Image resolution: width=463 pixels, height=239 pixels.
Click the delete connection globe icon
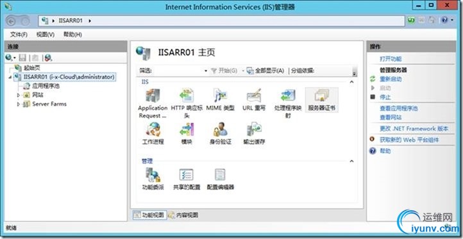click(x=49, y=58)
